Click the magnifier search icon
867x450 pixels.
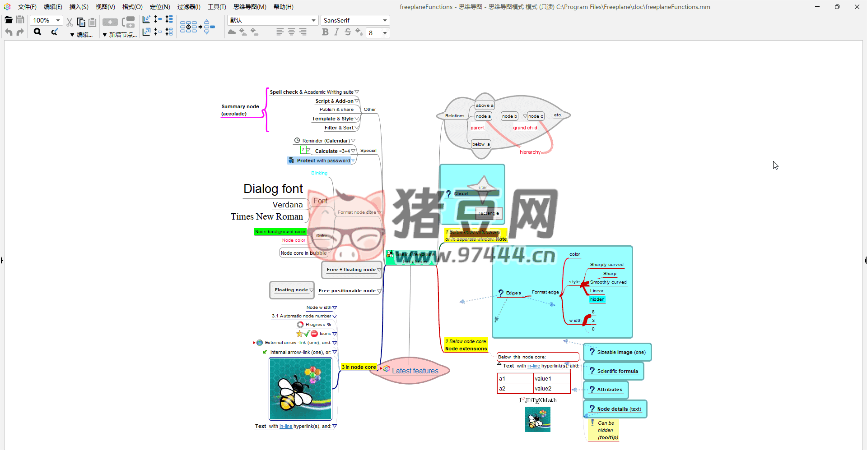coord(37,32)
